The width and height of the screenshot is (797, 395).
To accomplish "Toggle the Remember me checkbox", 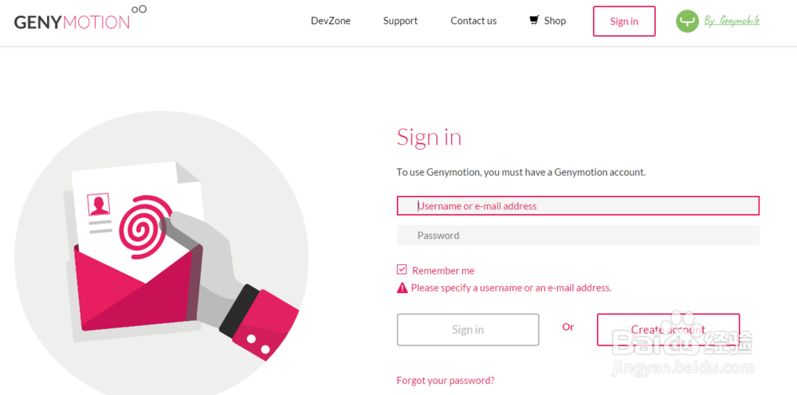I will click(402, 270).
